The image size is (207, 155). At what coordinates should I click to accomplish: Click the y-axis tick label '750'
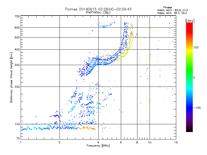pos(17,16)
